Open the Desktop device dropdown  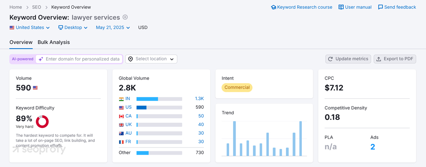73,28
